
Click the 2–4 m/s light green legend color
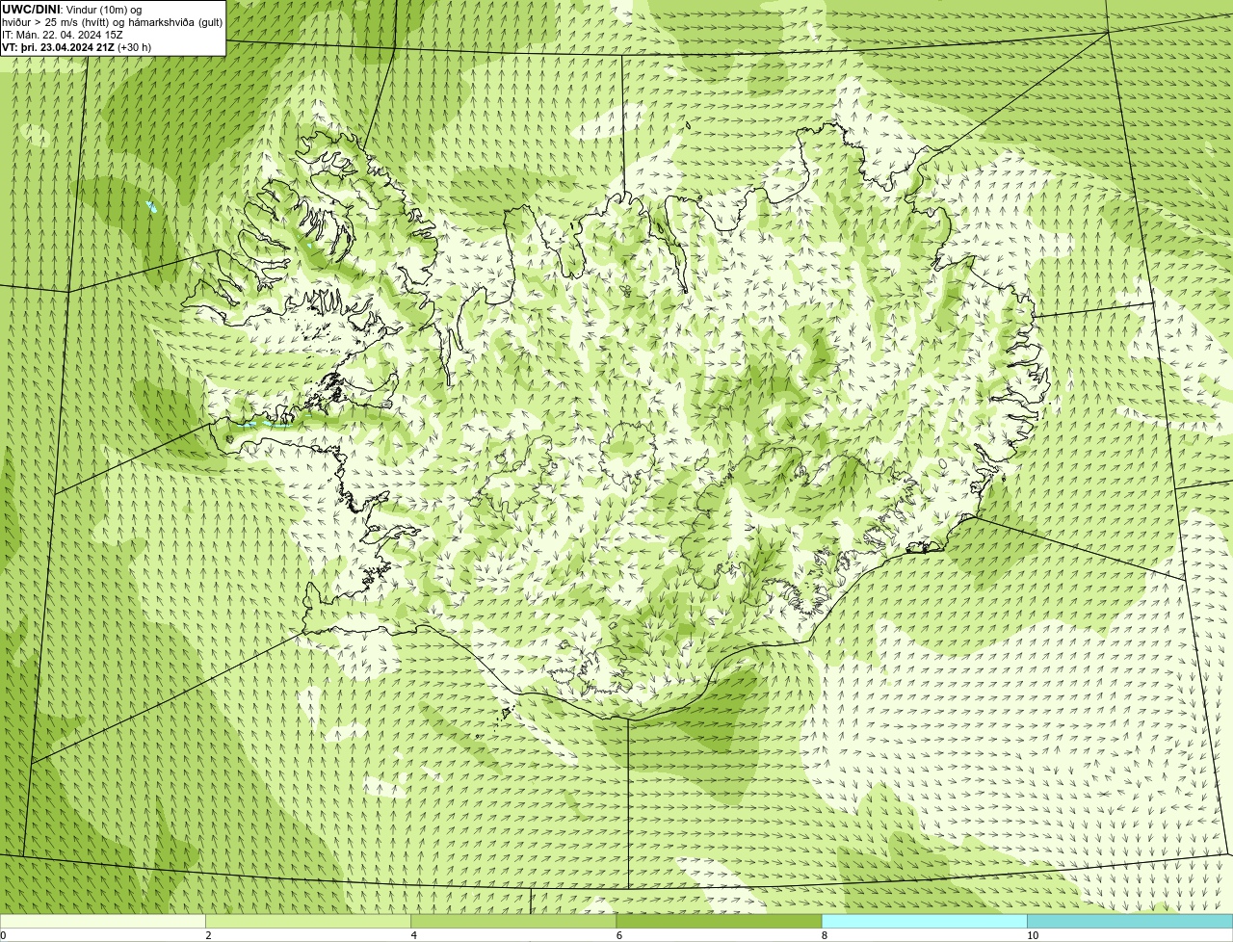[x=308, y=922]
